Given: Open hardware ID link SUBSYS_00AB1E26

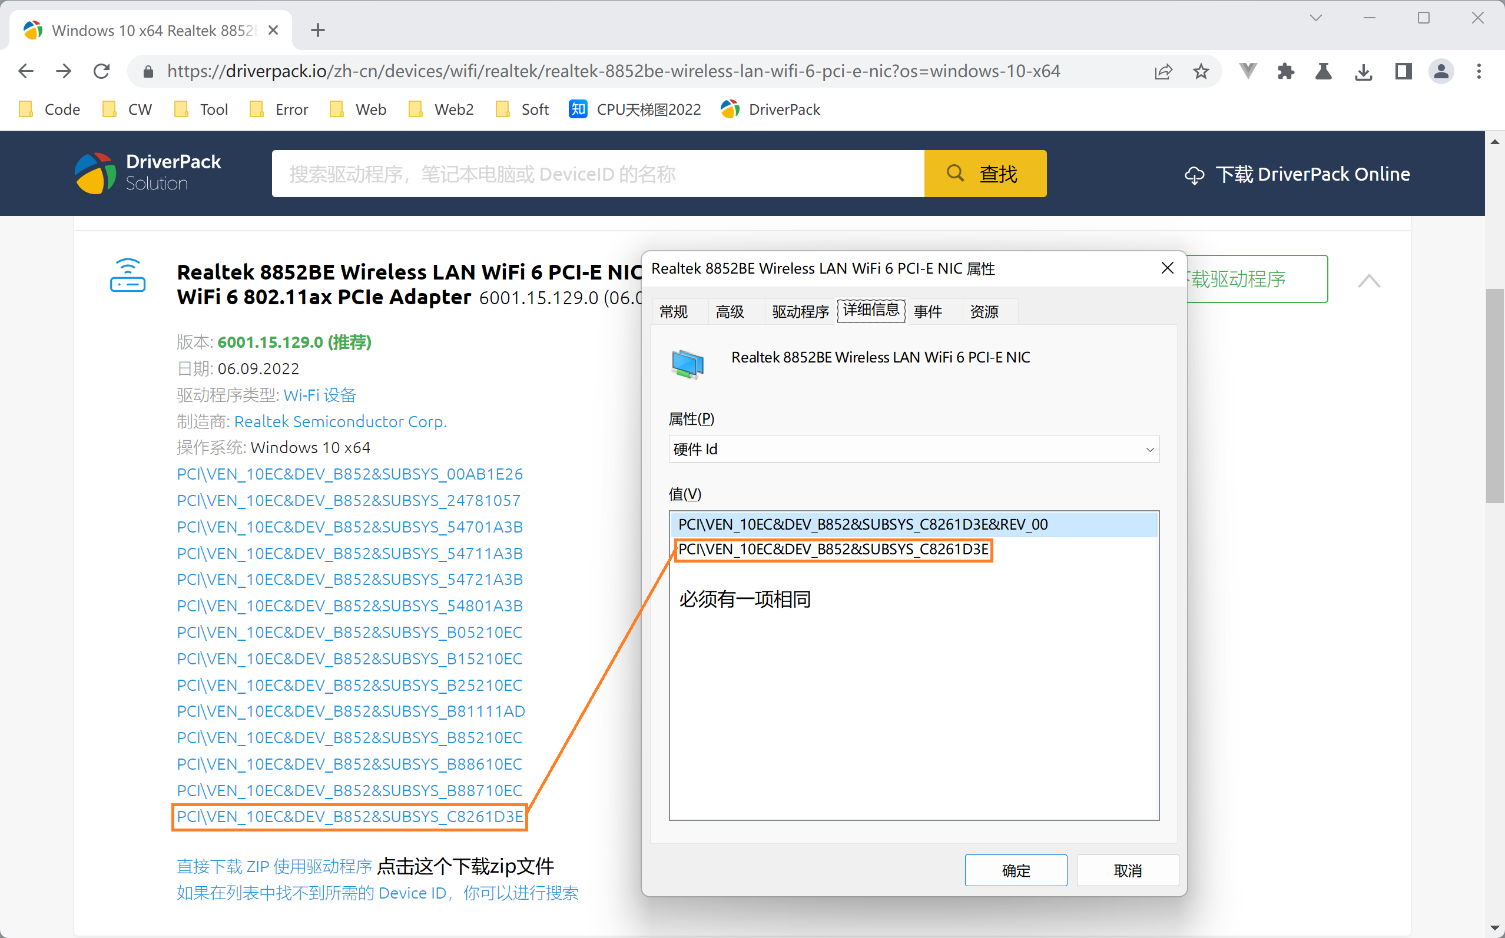Looking at the screenshot, I should point(349,474).
